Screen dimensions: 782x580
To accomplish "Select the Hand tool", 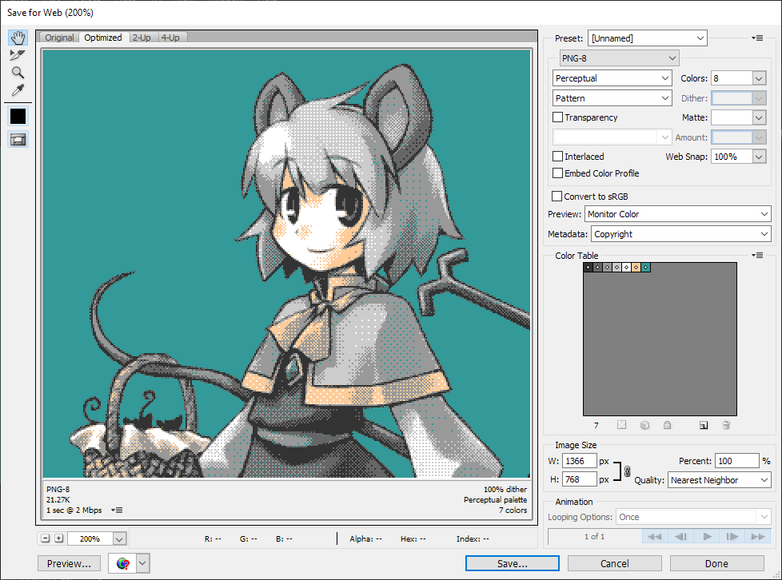I will coord(18,38).
